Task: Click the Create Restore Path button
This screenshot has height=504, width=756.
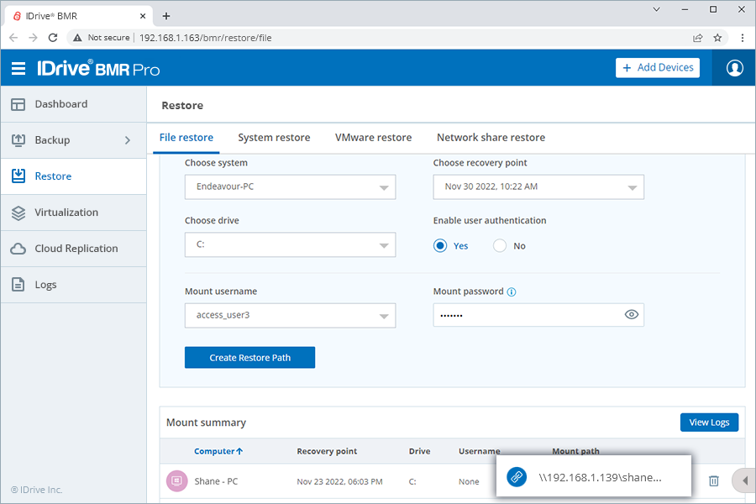Action: [249, 357]
